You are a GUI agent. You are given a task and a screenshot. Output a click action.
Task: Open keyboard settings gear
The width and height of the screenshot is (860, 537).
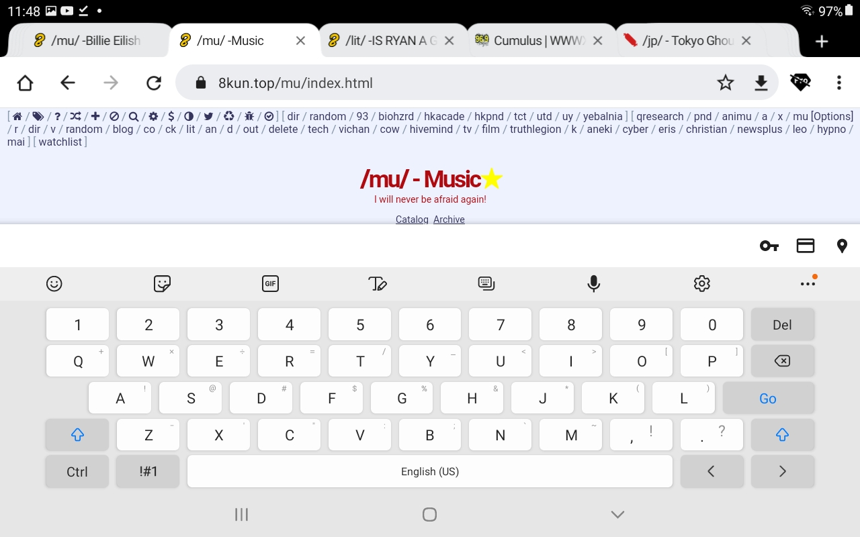click(701, 284)
